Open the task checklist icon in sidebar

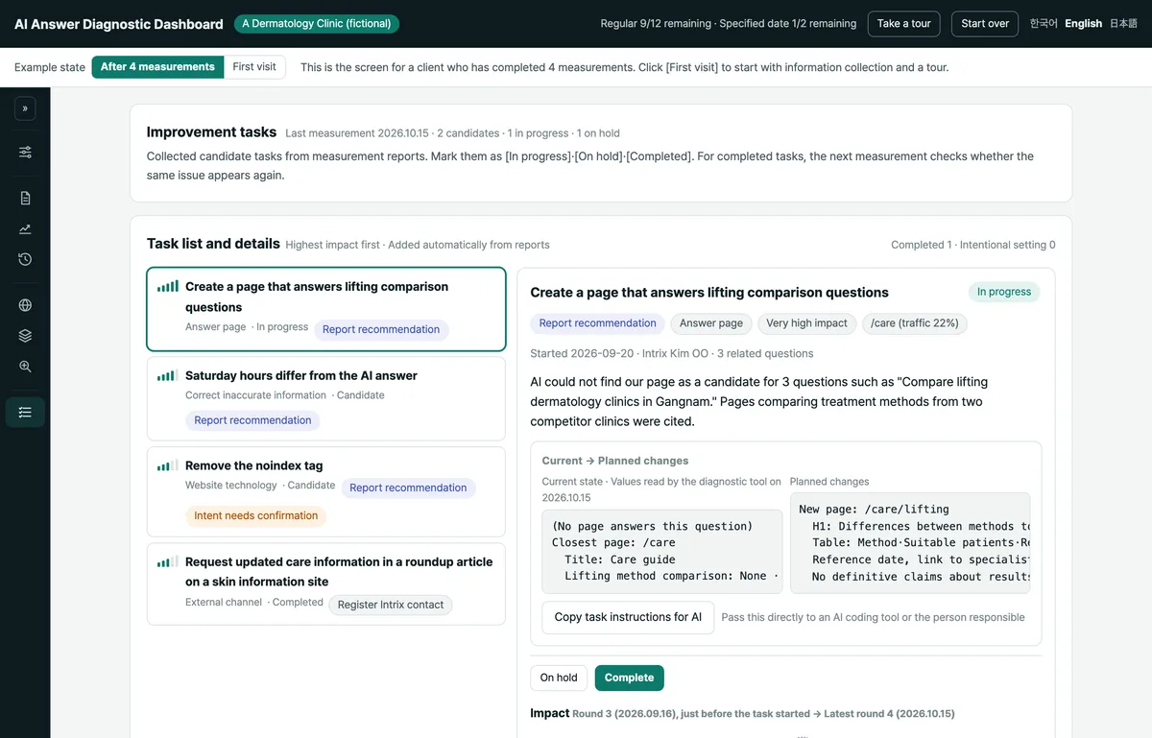pyautogui.click(x=25, y=412)
